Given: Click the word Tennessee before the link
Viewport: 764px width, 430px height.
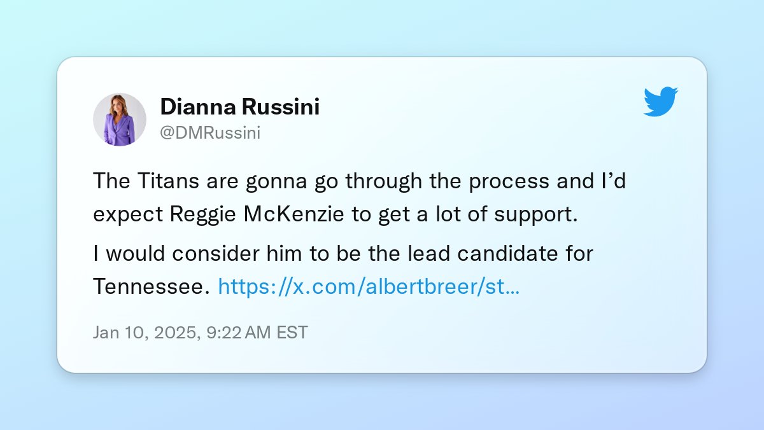Looking at the screenshot, I should pos(152,288).
